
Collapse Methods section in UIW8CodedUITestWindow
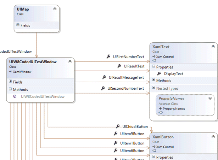(x=11, y=90)
